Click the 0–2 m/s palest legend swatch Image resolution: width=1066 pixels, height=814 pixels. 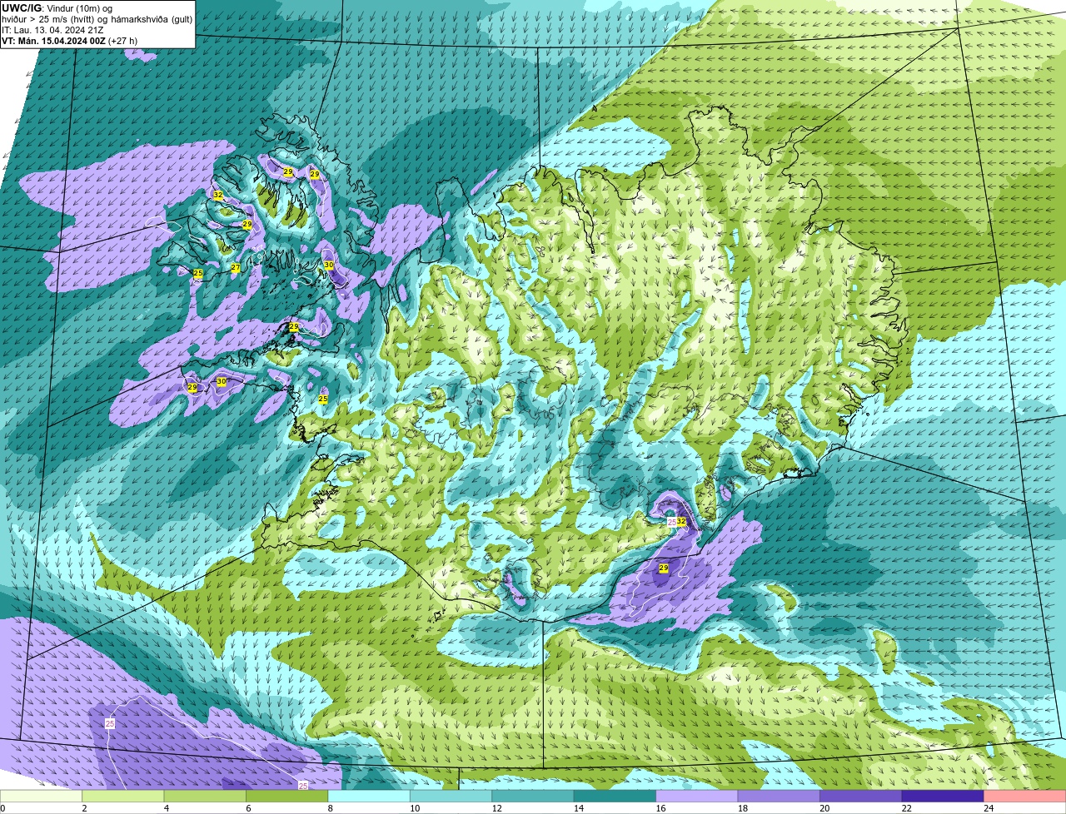tap(42, 796)
